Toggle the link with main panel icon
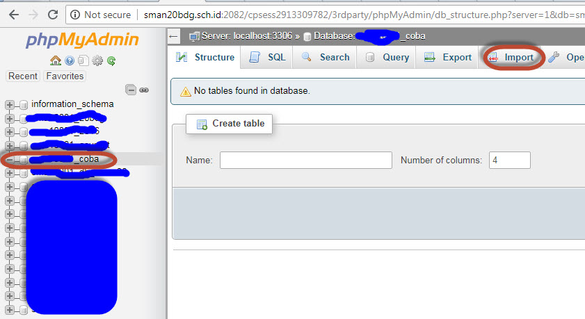585x319 pixels. [144, 90]
